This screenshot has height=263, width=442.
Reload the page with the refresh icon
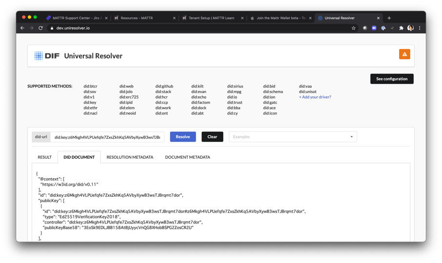[40, 28]
